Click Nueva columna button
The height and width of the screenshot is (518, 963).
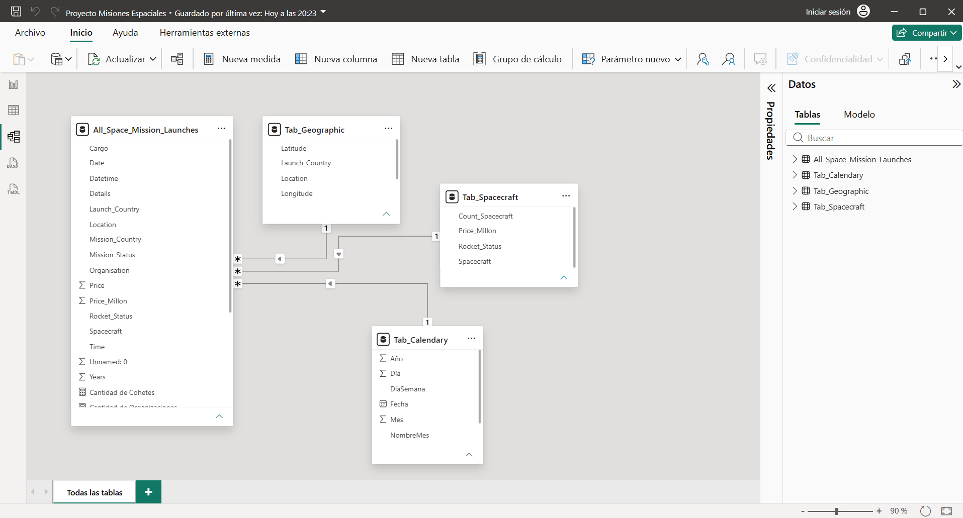coord(336,59)
